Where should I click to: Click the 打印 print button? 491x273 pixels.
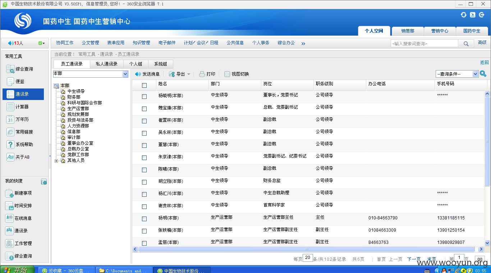click(x=207, y=74)
